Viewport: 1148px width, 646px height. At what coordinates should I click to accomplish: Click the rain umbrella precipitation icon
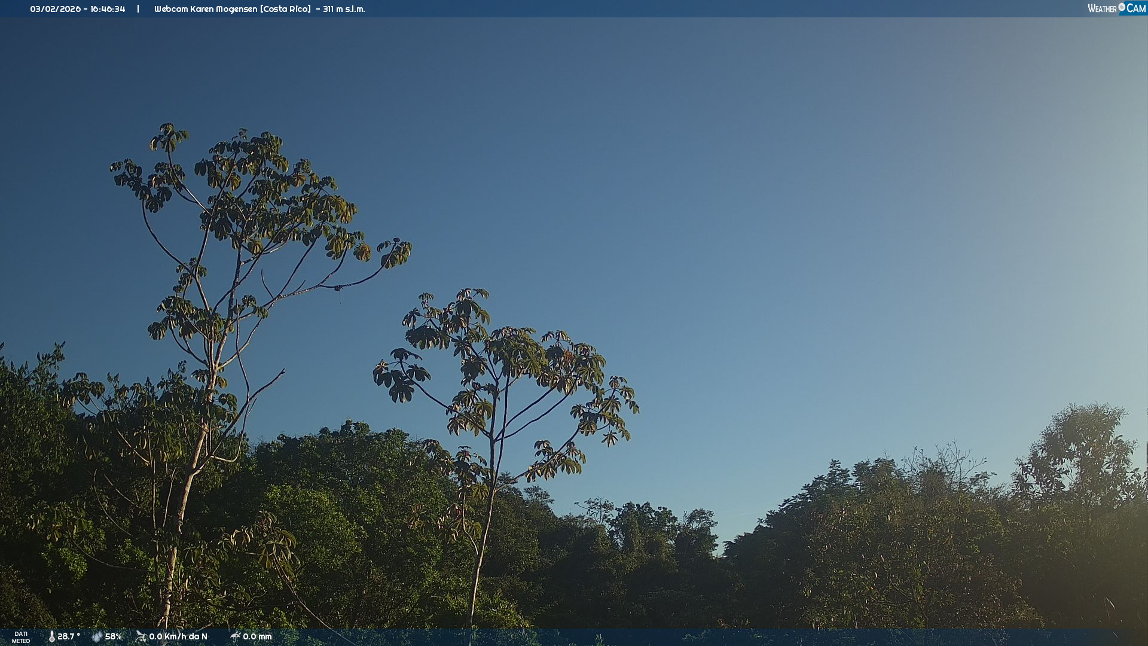tap(235, 636)
